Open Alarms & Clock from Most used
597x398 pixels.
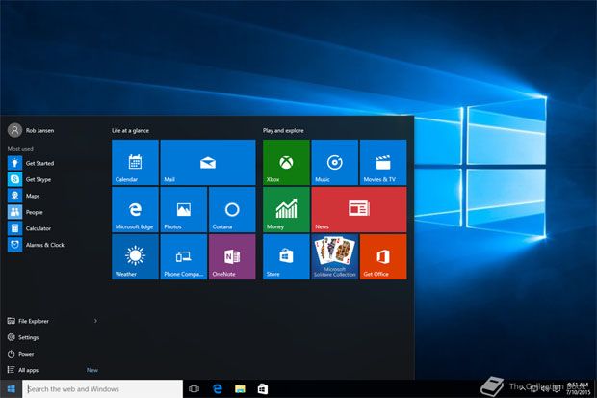click(53, 245)
